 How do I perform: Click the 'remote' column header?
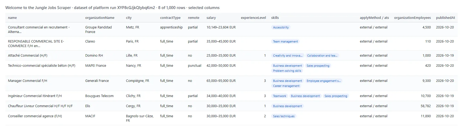pyautogui.click(x=193, y=18)
